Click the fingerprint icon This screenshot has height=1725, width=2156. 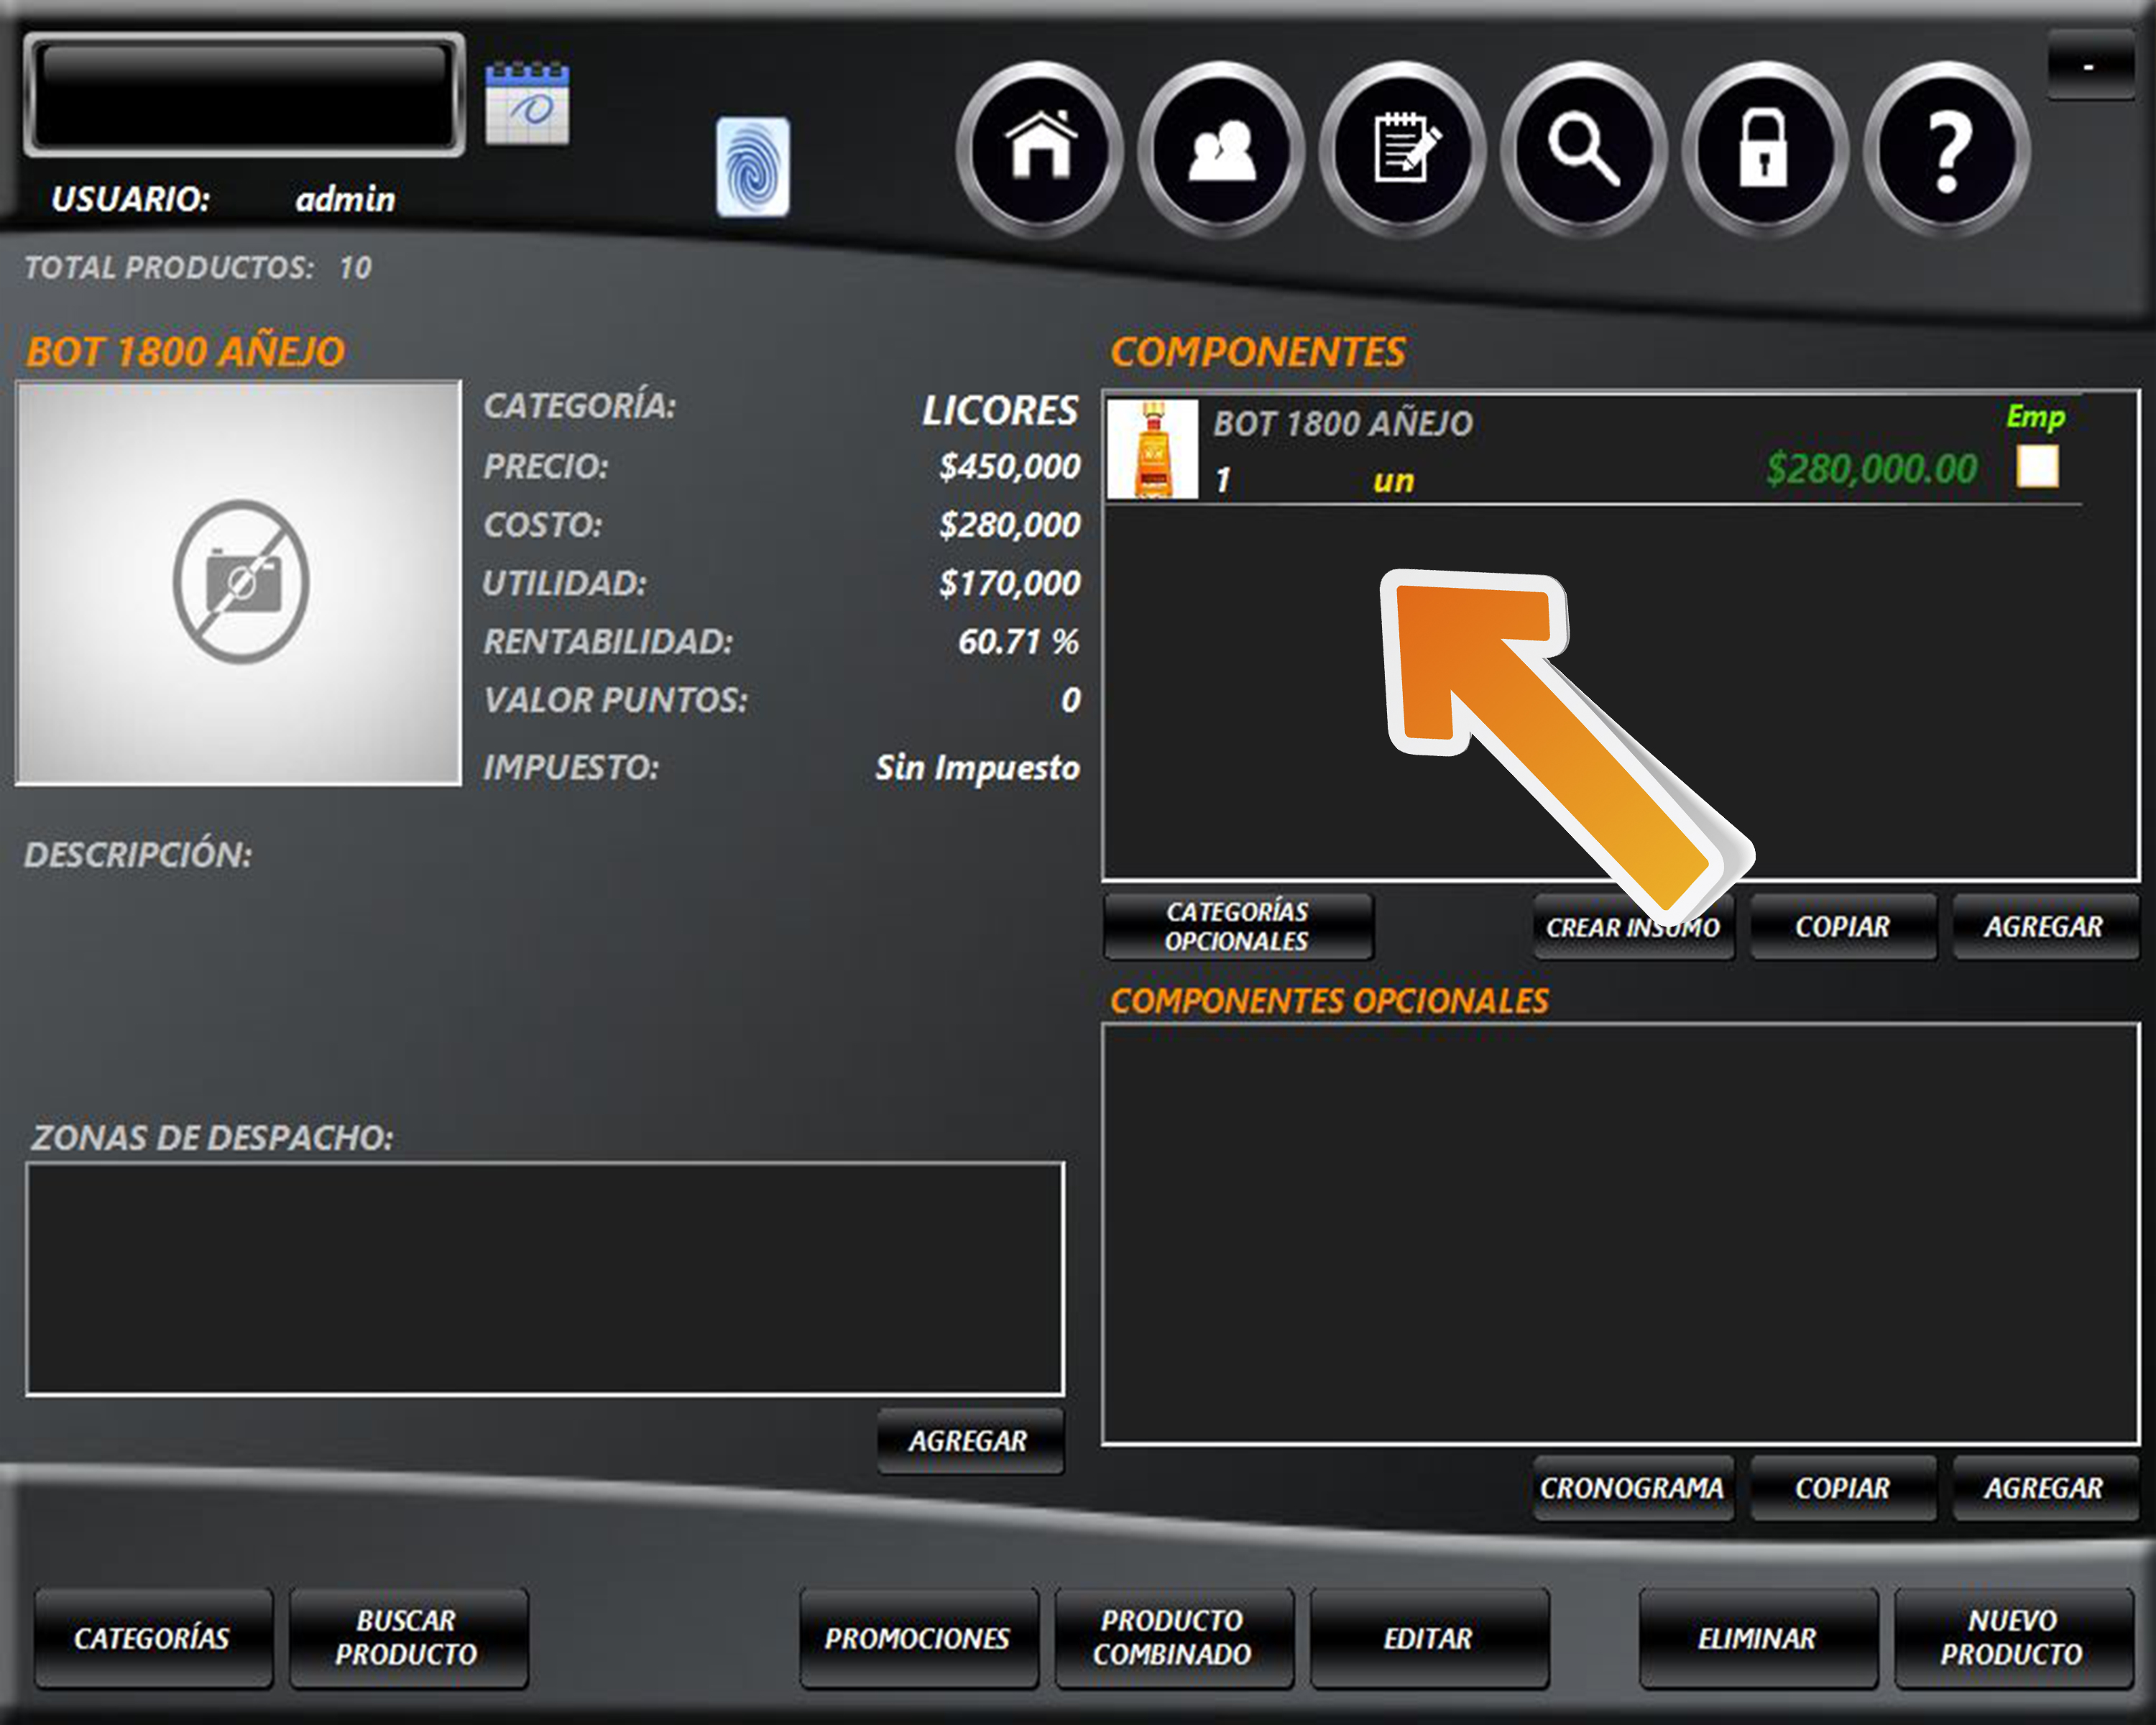click(x=753, y=167)
